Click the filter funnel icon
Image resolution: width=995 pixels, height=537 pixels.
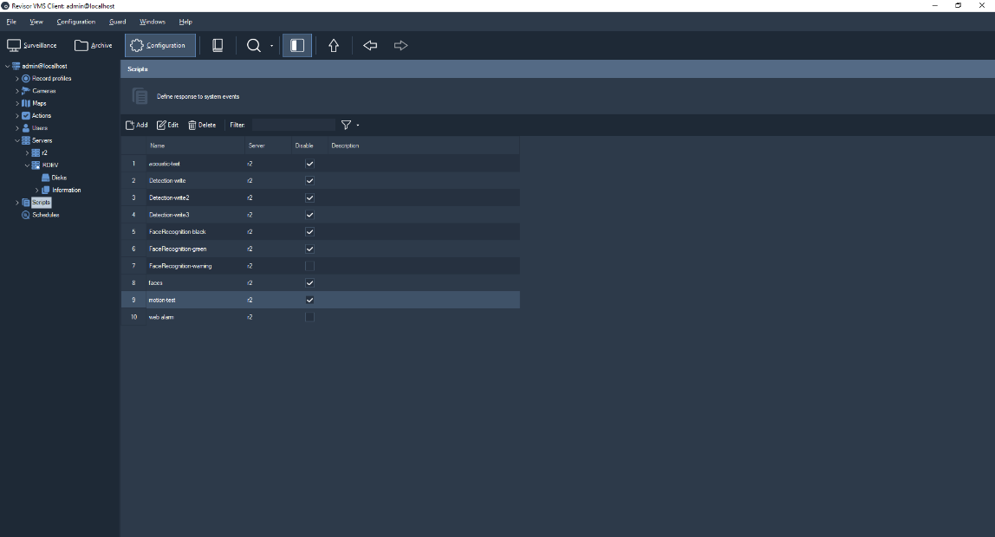(346, 125)
